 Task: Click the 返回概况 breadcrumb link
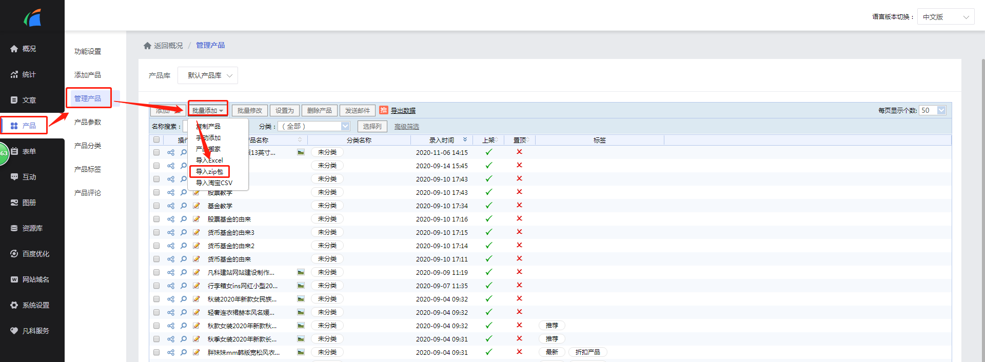click(168, 46)
